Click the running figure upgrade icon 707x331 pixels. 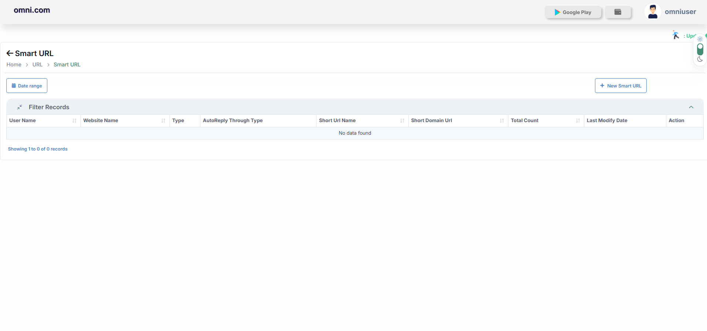coord(676,35)
